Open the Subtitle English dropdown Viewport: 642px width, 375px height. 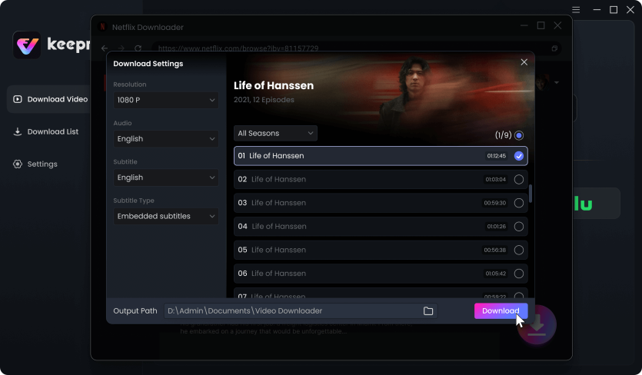166,178
